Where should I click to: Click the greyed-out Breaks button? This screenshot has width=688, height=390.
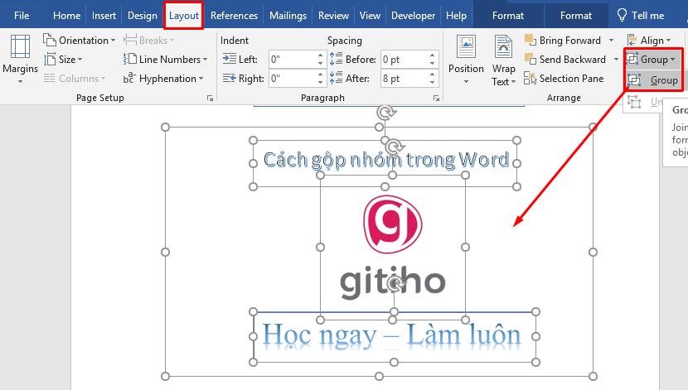click(148, 41)
